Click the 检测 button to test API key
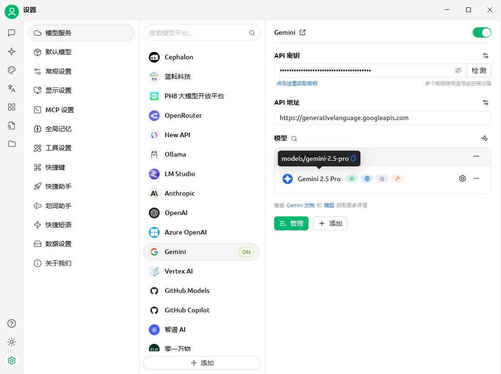Screen dimensions: 501x374 point(479,70)
